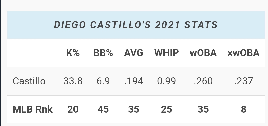
Task: Select the xwOBA column header
Action: click(x=243, y=53)
